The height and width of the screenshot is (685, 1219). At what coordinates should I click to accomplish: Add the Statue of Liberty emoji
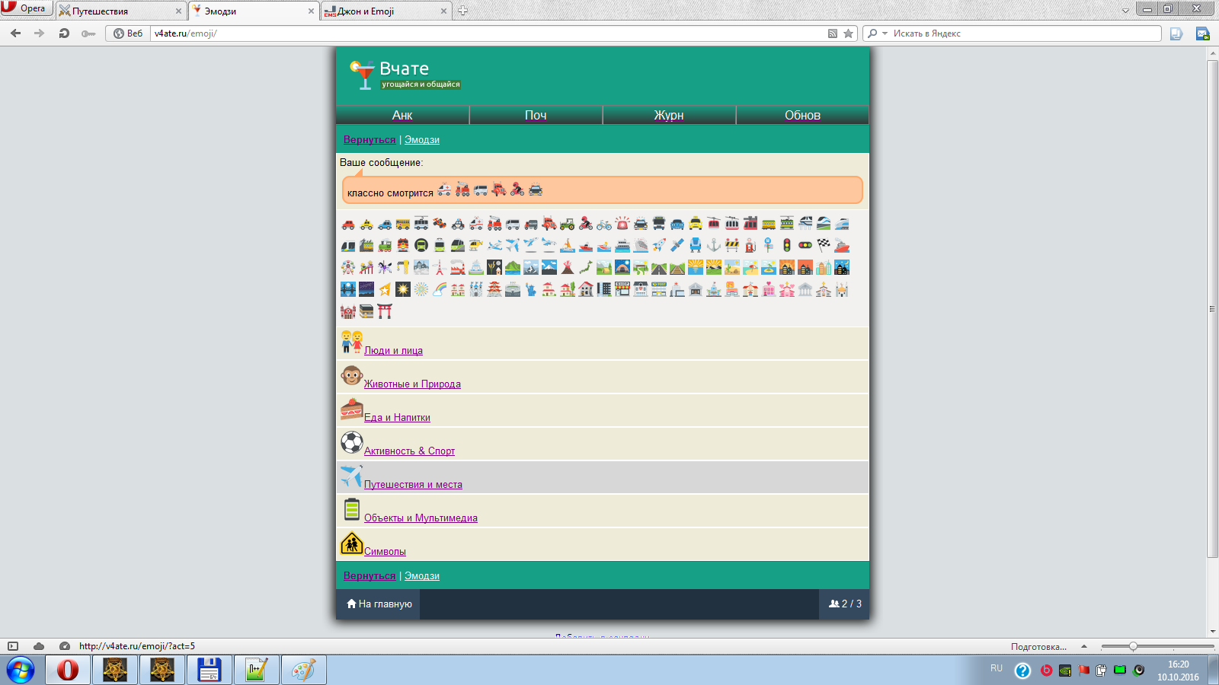point(531,289)
